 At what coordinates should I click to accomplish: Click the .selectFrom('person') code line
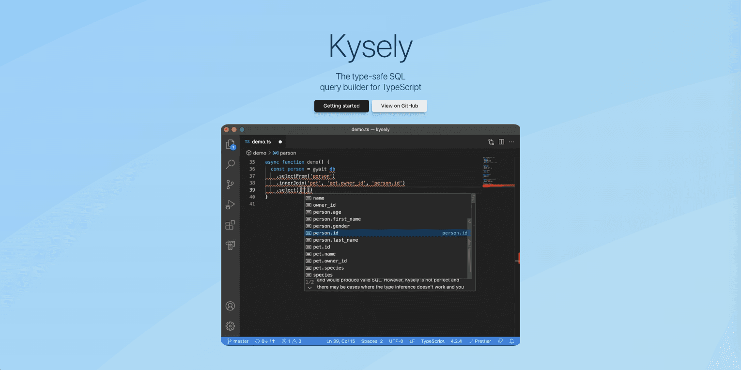coord(306,176)
